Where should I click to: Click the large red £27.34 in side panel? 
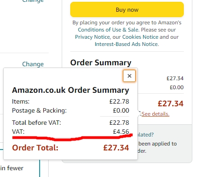coord(171,104)
